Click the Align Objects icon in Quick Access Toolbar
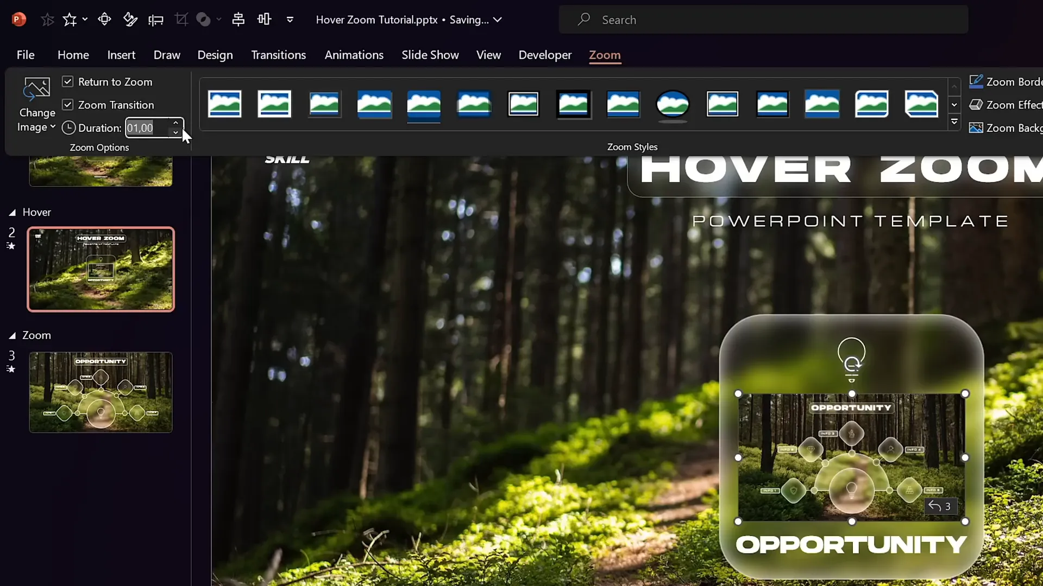1043x586 pixels. point(239,20)
